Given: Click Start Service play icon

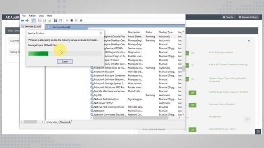Looking at the screenshot, I should pyautogui.click(x=67, y=21).
